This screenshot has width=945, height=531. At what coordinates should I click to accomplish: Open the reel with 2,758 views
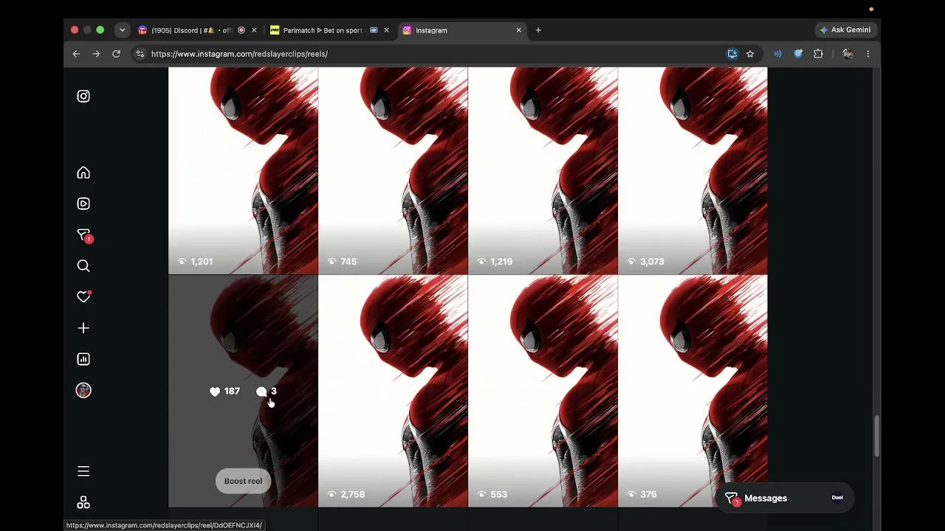pos(393,391)
